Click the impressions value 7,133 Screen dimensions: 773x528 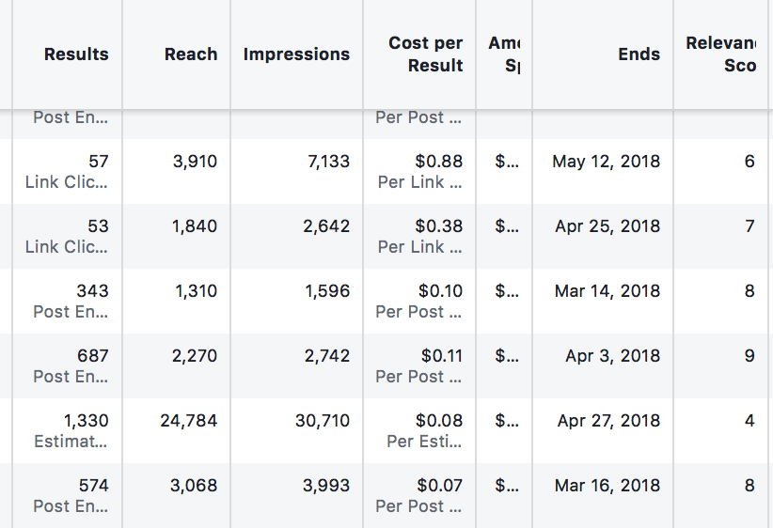coord(328,162)
